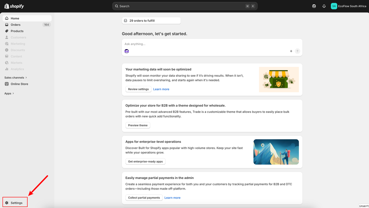The width and height of the screenshot is (369, 208).
Task: Open the EcoFlow South Africa account menu
Action: (x=352, y=6)
